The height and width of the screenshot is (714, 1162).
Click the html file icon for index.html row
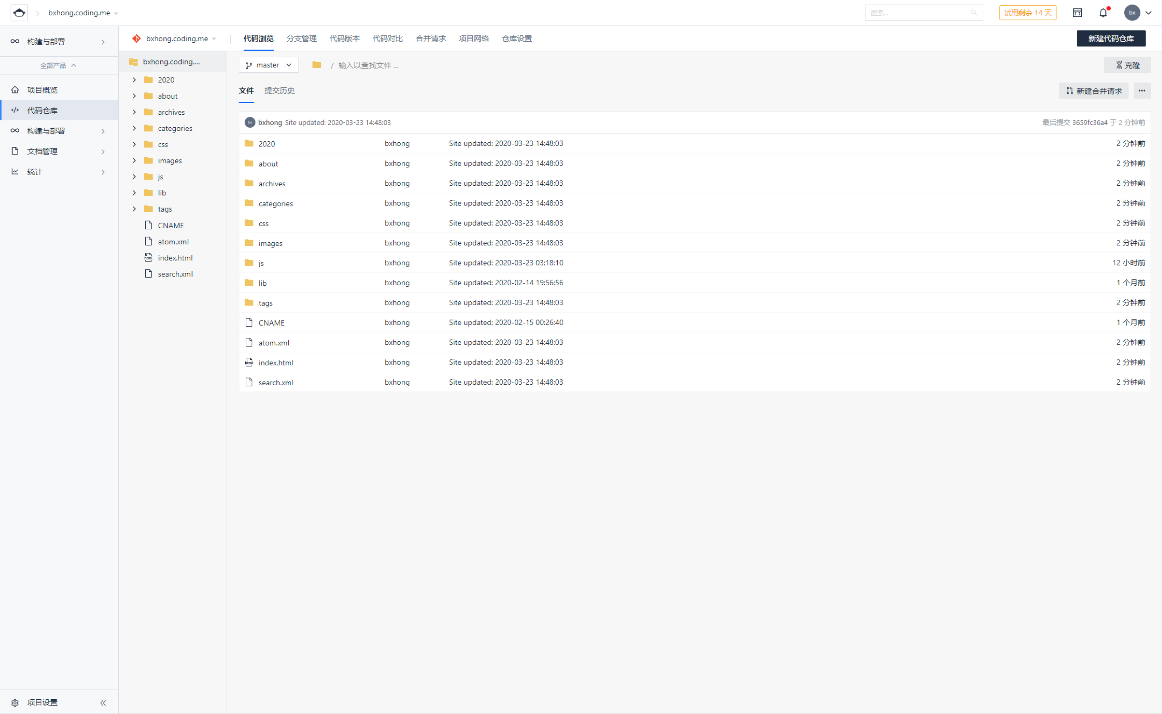tap(249, 362)
